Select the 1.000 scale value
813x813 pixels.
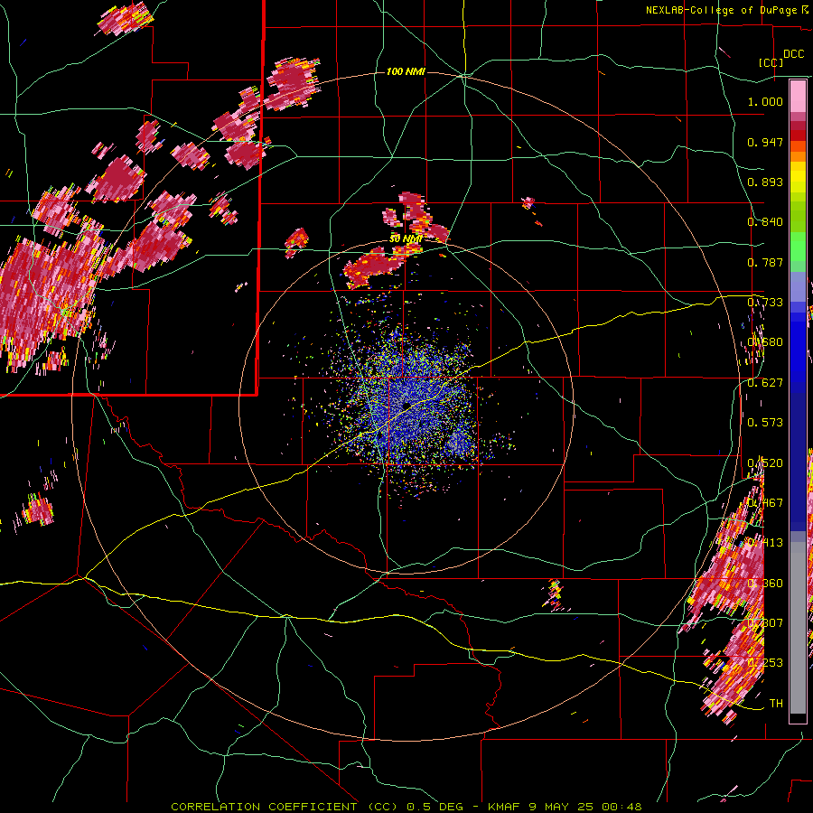[765, 101]
